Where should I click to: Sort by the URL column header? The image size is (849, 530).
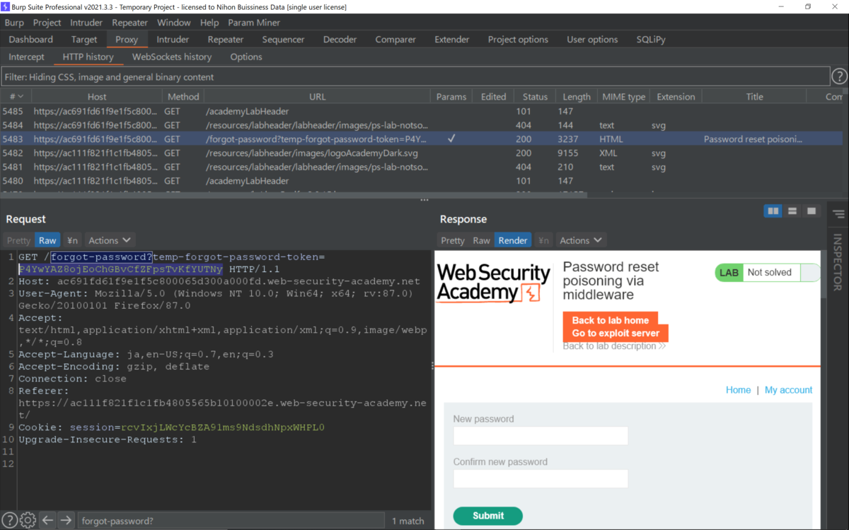[317, 97]
